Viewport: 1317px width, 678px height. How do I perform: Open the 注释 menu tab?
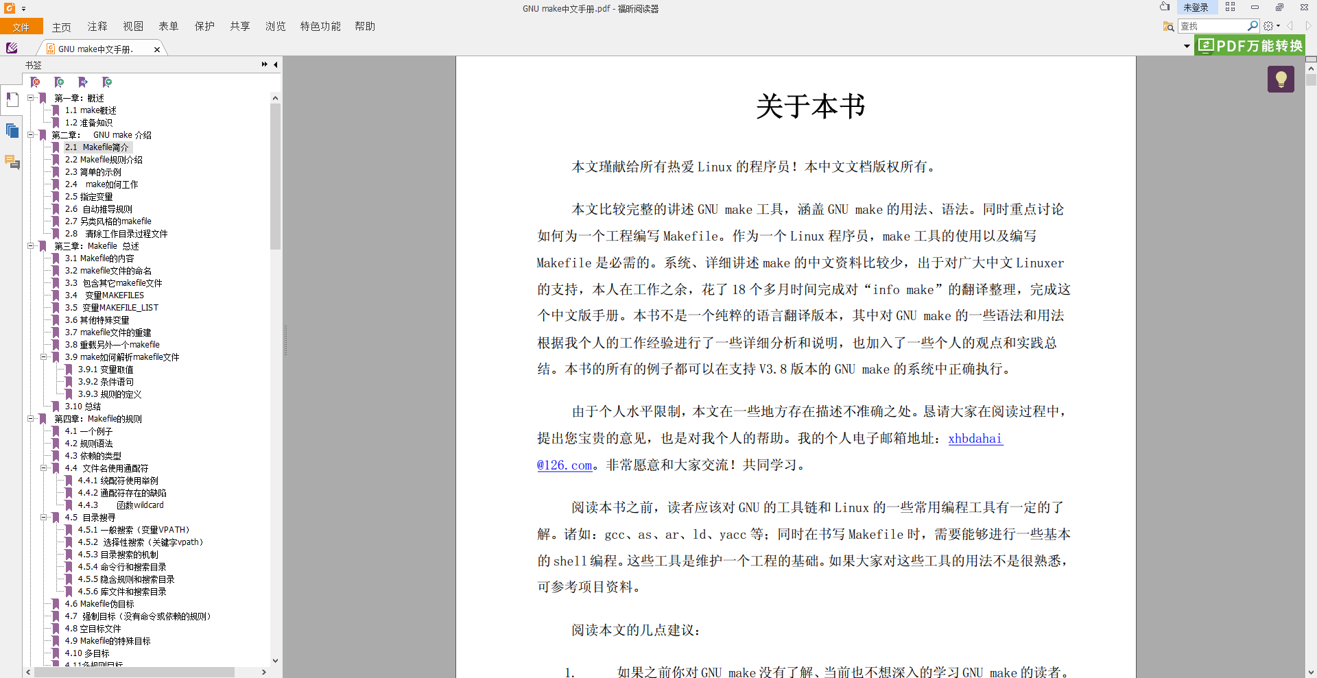click(97, 27)
